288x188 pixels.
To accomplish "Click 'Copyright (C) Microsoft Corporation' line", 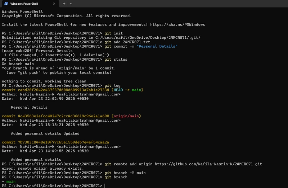I will (x=67, y=16).
